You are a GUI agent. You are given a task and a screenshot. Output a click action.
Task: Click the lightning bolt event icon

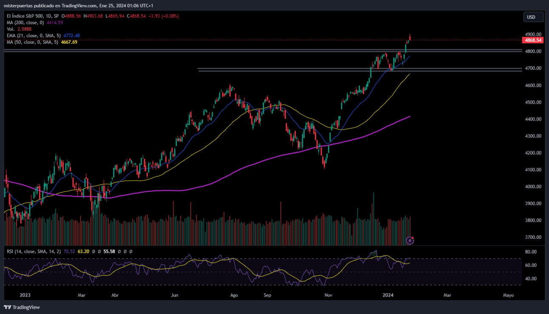pyautogui.click(x=410, y=240)
